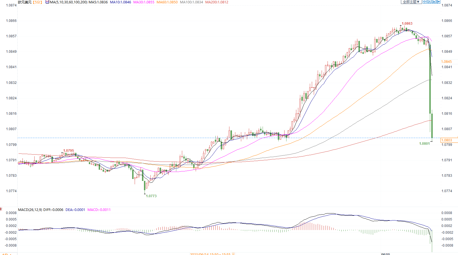Click the green 1.0801 low label
Image resolution: width=458 pixels, height=255 pixels.
[x=424, y=144]
